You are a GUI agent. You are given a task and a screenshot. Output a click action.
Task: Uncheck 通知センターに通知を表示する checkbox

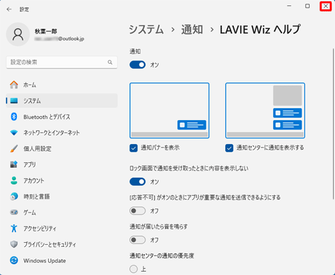229,148
